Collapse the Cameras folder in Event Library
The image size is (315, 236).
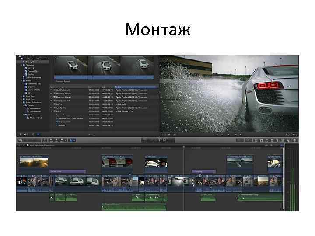(x=21, y=65)
